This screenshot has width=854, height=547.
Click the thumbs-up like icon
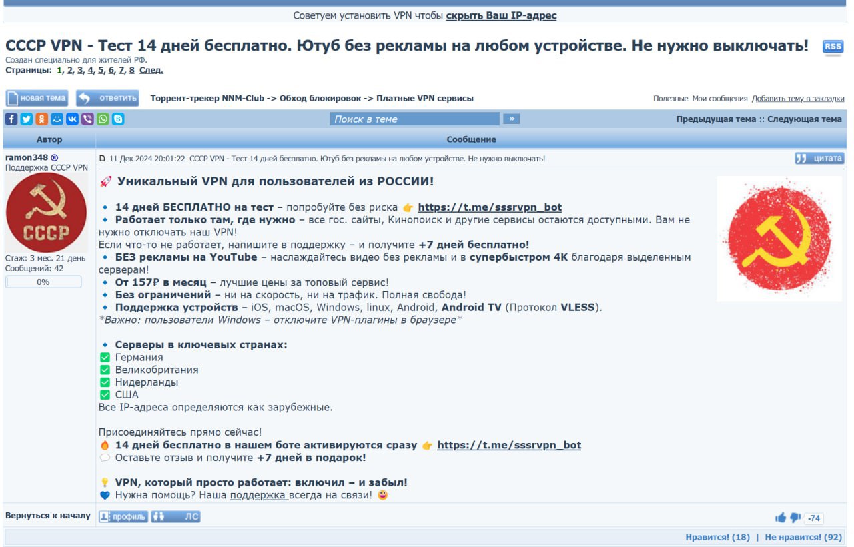tap(781, 518)
